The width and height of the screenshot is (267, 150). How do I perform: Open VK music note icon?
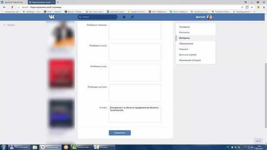132,17
